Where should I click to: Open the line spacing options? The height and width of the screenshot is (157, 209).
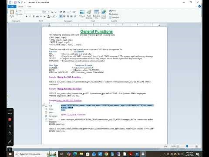coord(74,12)
